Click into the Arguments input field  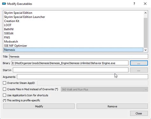tap(83, 77)
